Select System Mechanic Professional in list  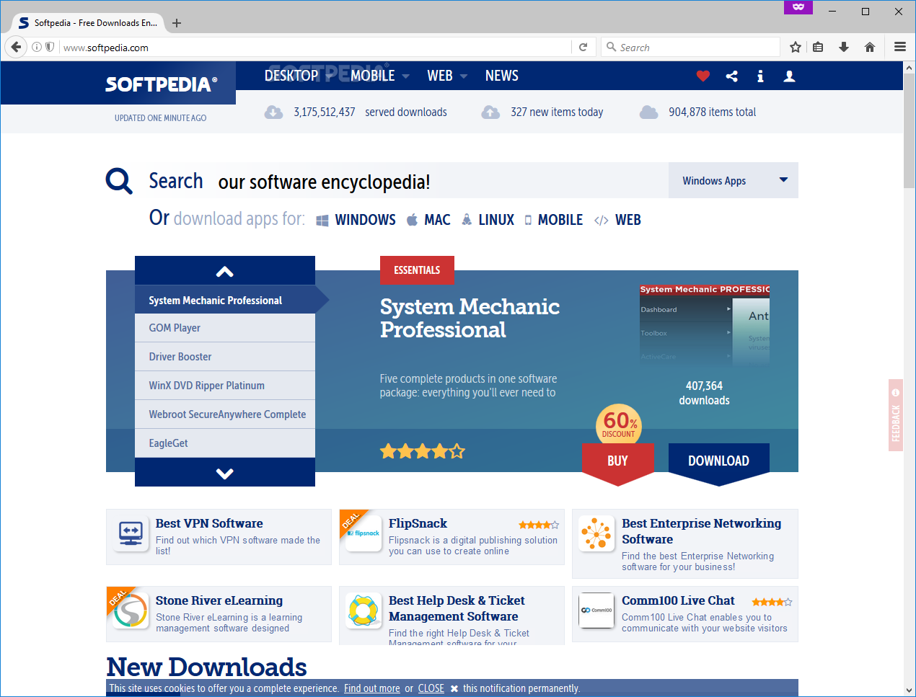click(x=225, y=300)
